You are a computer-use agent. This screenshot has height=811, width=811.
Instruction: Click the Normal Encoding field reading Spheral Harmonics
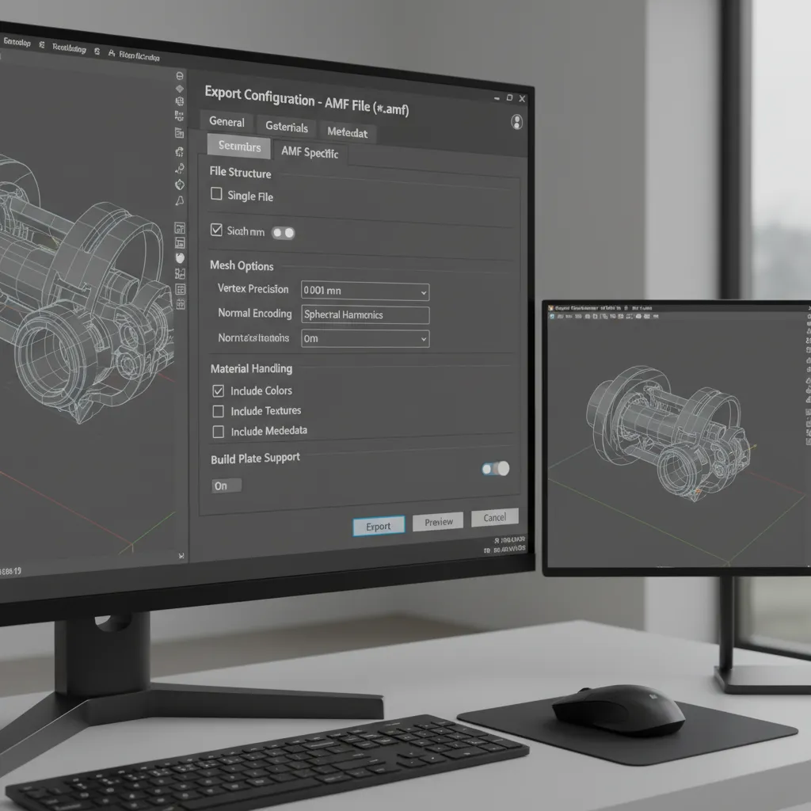365,315
